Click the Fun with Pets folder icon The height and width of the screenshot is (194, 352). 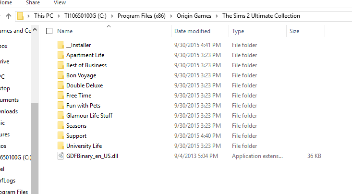(61, 106)
